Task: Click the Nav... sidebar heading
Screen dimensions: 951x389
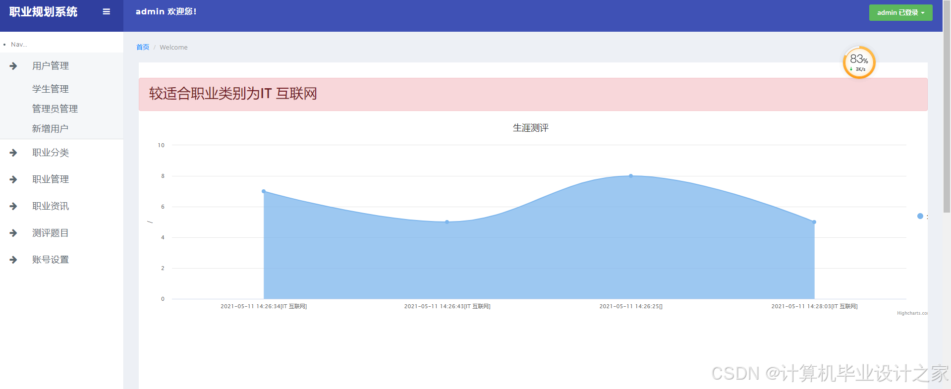Action: click(x=19, y=45)
